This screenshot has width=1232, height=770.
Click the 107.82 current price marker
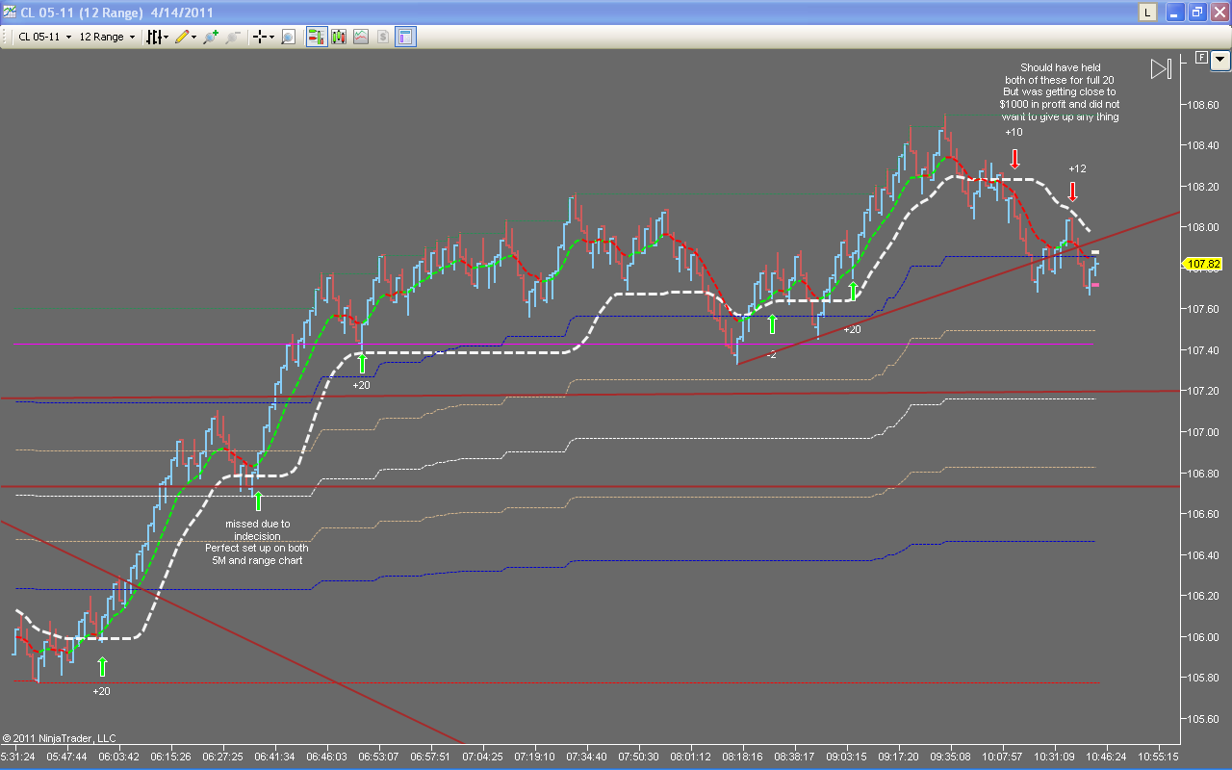coord(1204,264)
